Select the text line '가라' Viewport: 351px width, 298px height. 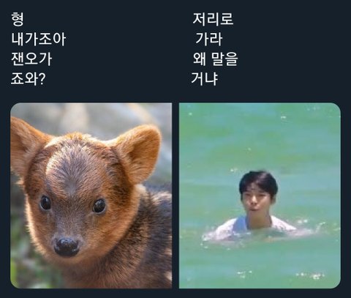click(209, 39)
